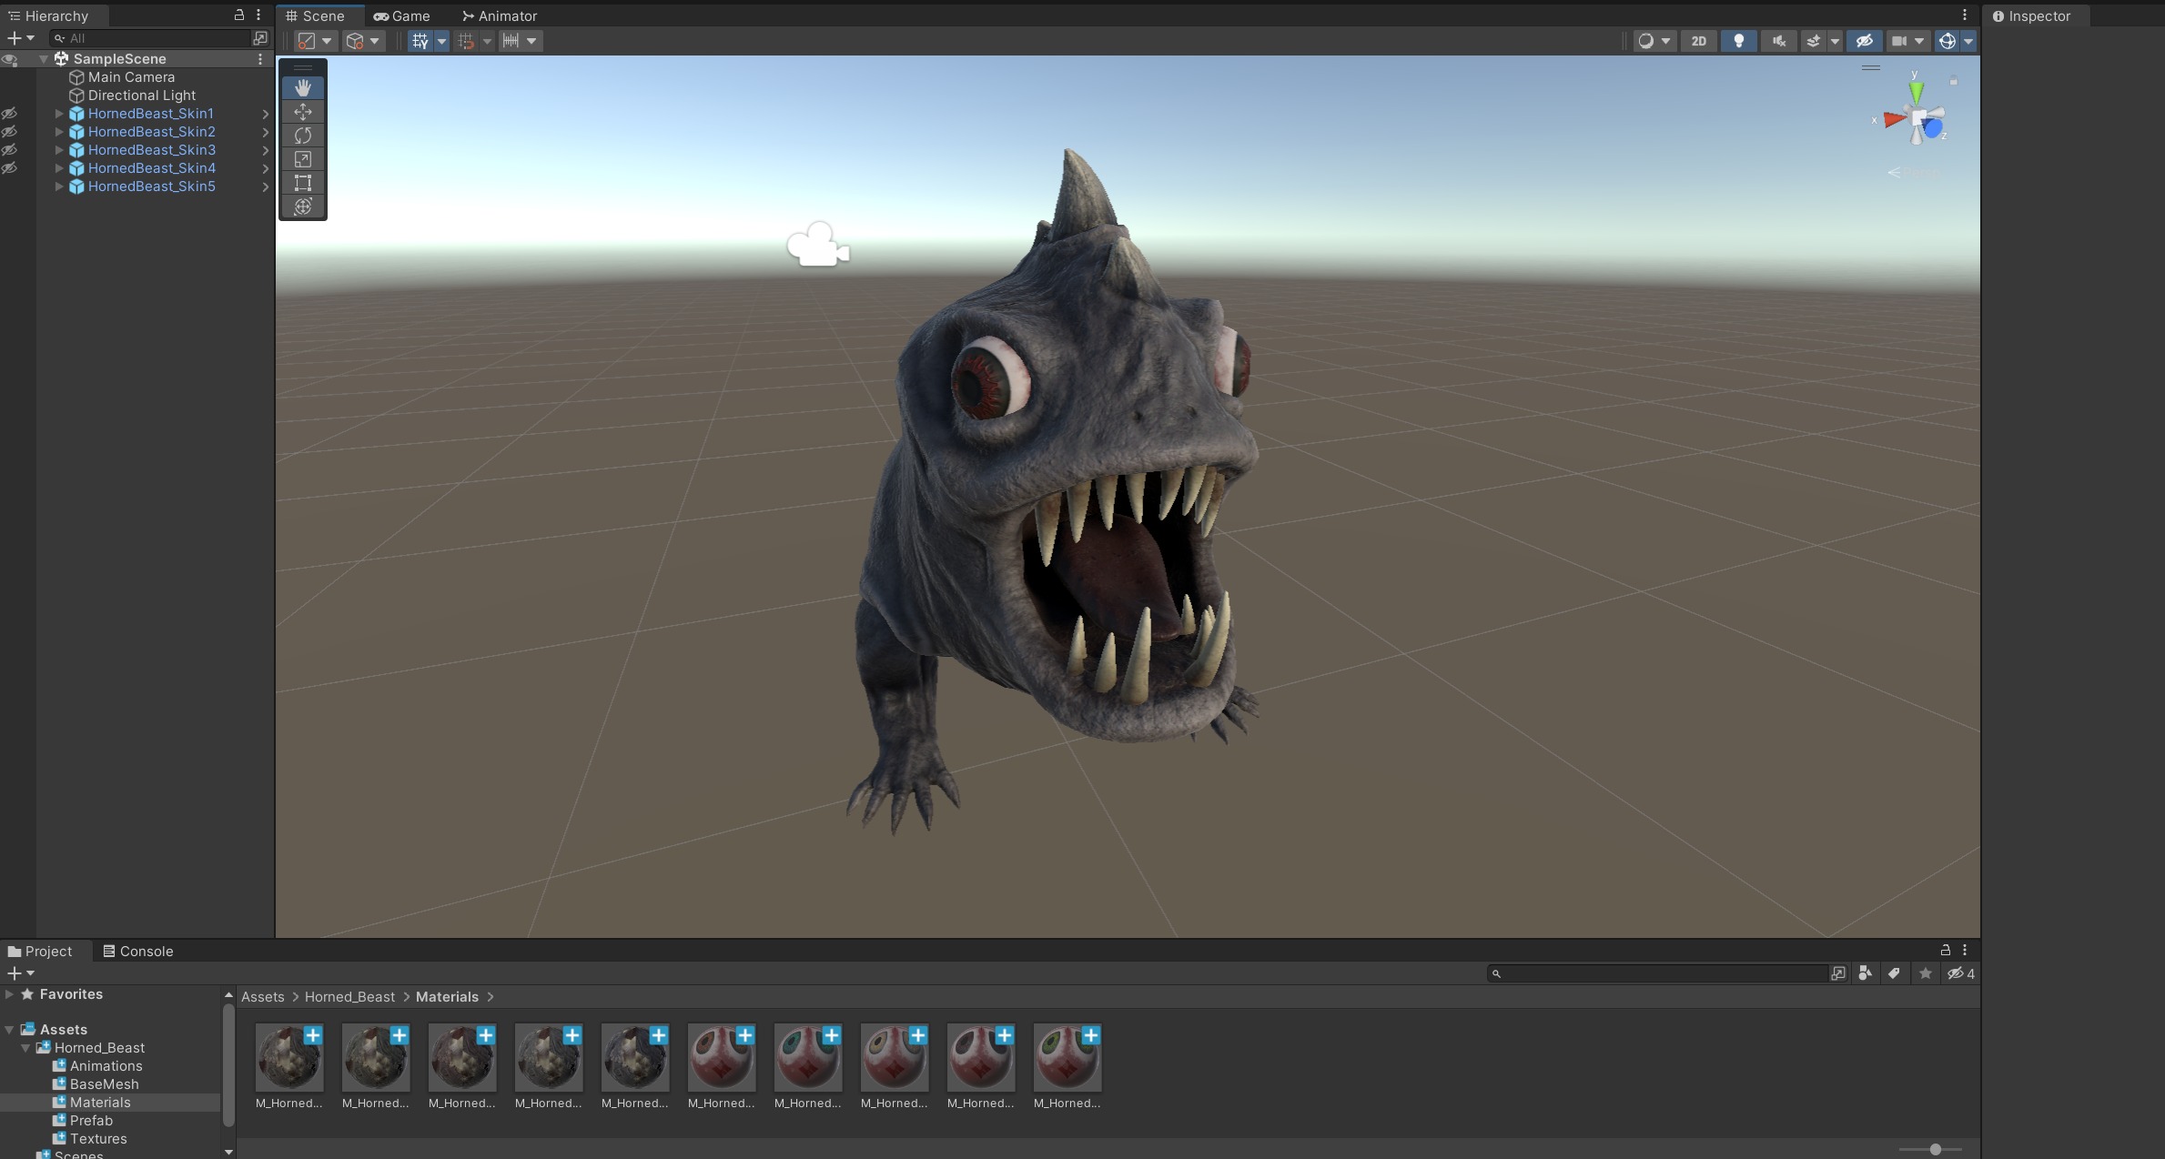The width and height of the screenshot is (2165, 1159).
Task: Select the Rotate tool
Action: (303, 135)
